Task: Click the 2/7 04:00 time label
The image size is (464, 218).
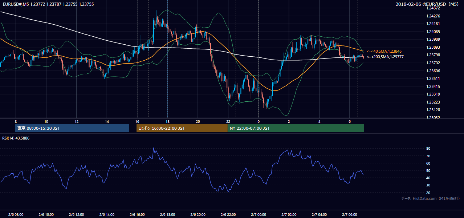Action: coord(319,214)
